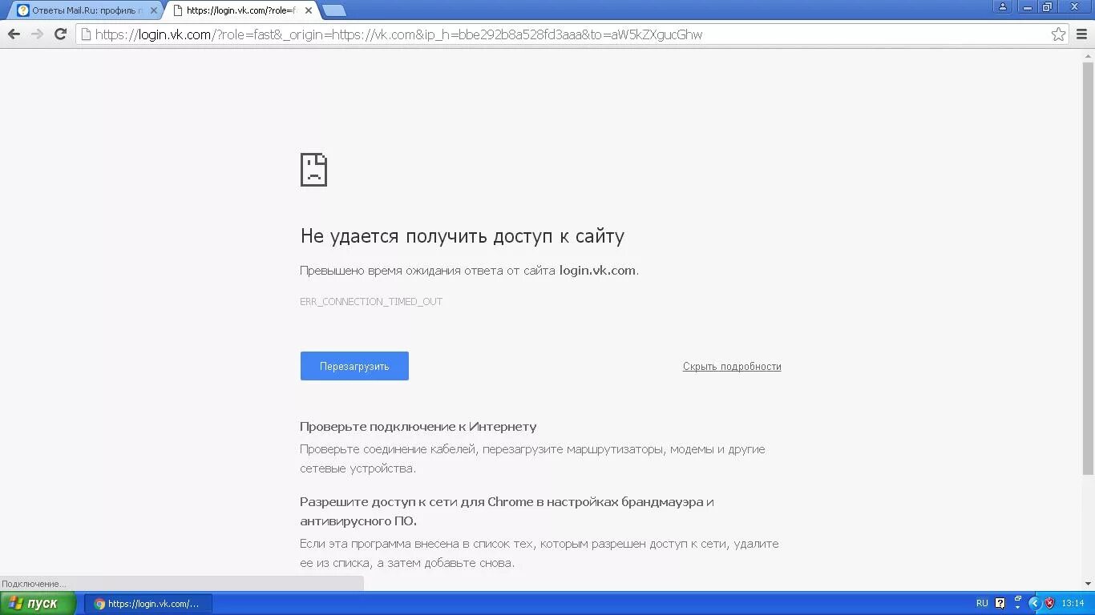Viewport: 1095px width, 615px height.
Task: Click the sad page error icon
Action: click(x=313, y=169)
